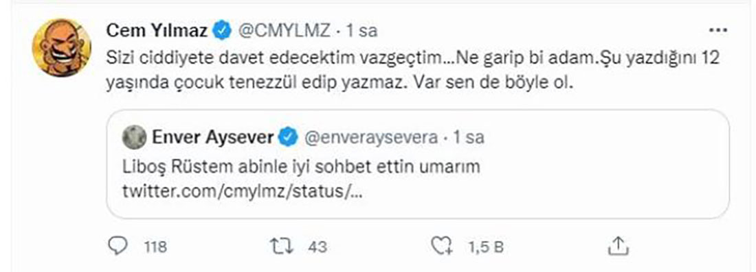The width and height of the screenshot is (756, 272).
Task: View the 1,5 B likes count
Action: pos(486,247)
